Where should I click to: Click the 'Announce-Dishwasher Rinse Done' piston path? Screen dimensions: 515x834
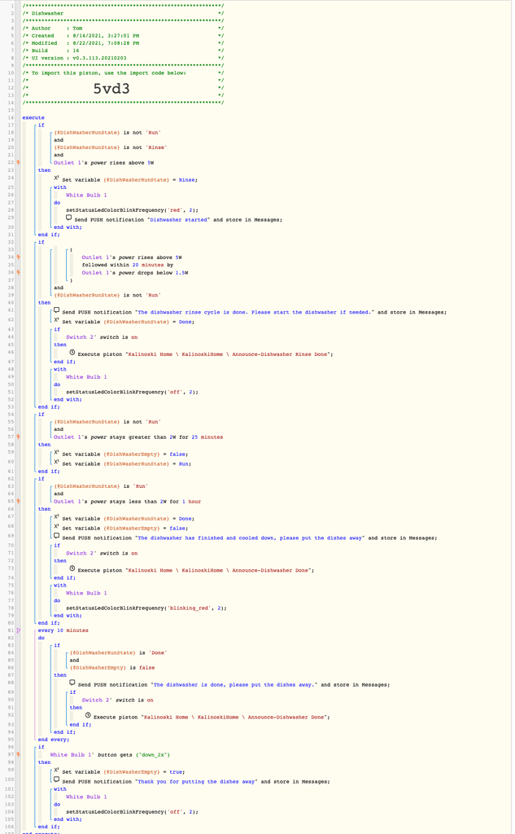tap(229, 354)
